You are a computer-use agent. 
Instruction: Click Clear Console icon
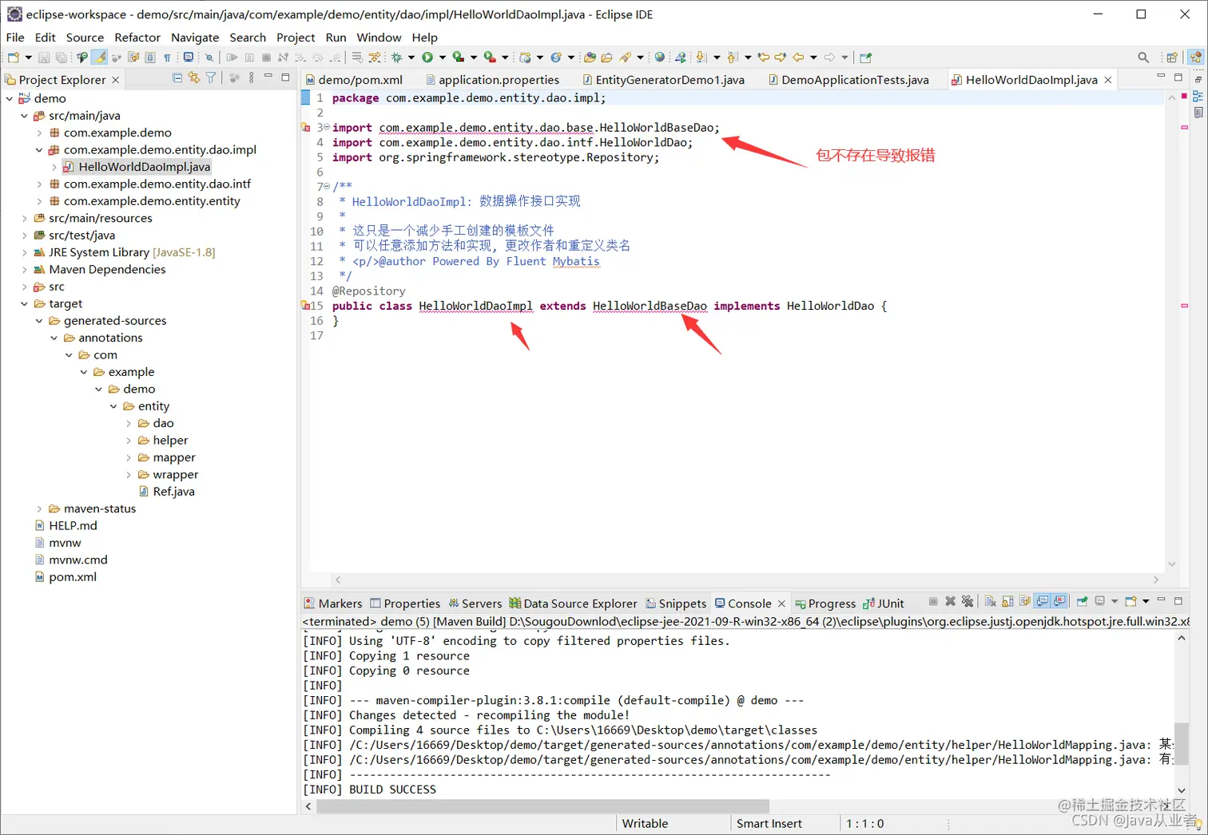click(990, 601)
